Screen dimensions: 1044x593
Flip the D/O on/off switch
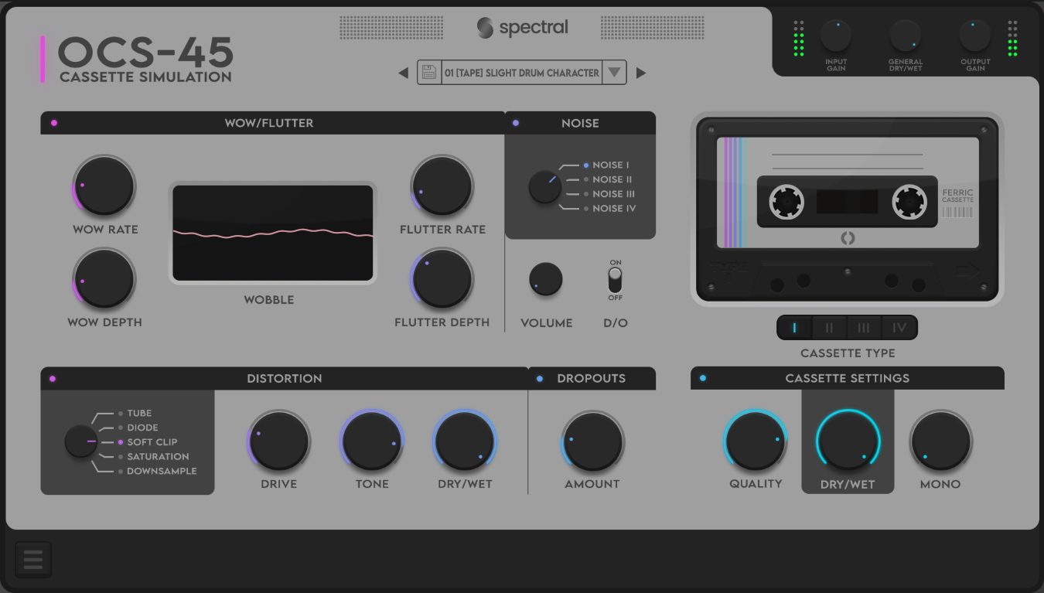point(616,279)
